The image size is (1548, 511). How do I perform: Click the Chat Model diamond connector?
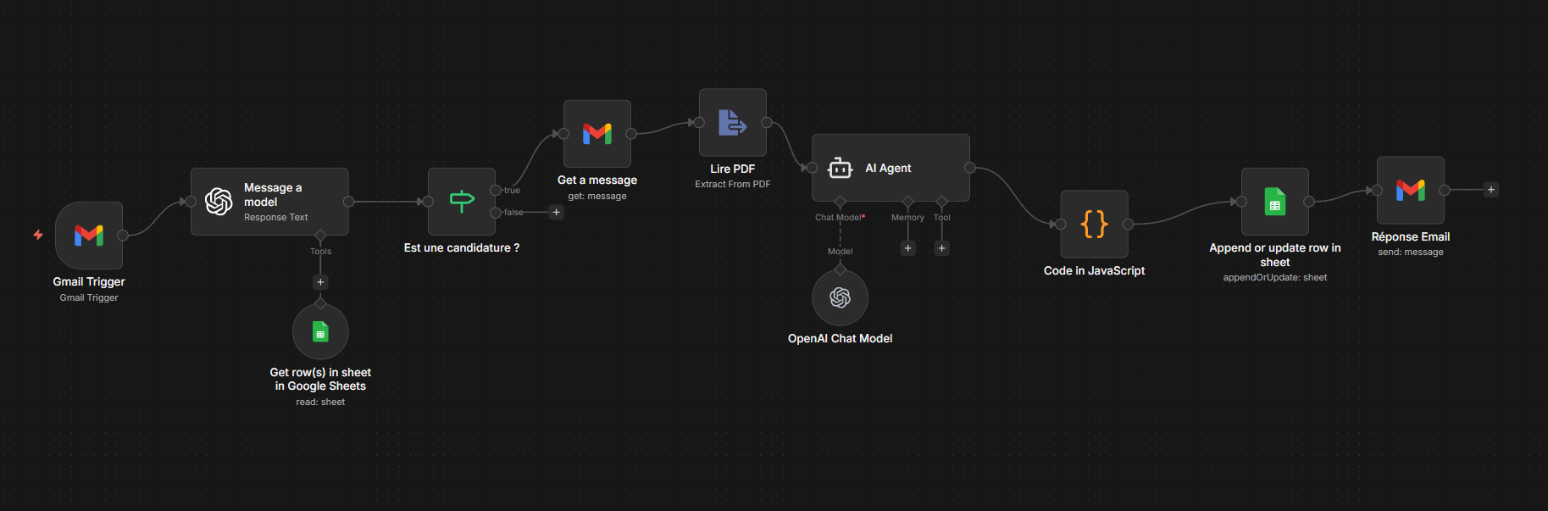pos(840,202)
